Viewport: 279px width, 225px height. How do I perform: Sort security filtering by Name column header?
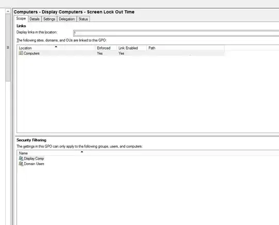[x=148, y=153]
